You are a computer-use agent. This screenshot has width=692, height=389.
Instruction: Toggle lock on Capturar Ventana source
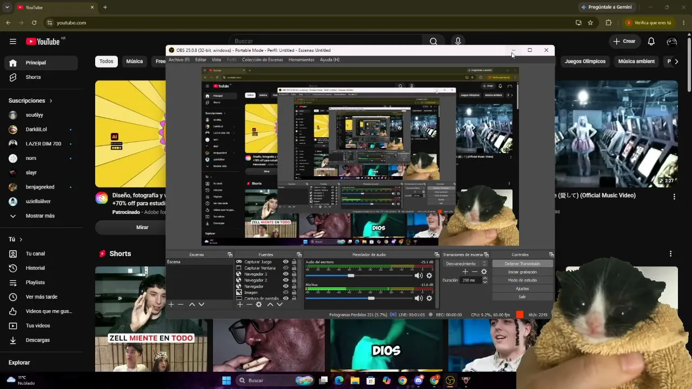tap(294, 268)
